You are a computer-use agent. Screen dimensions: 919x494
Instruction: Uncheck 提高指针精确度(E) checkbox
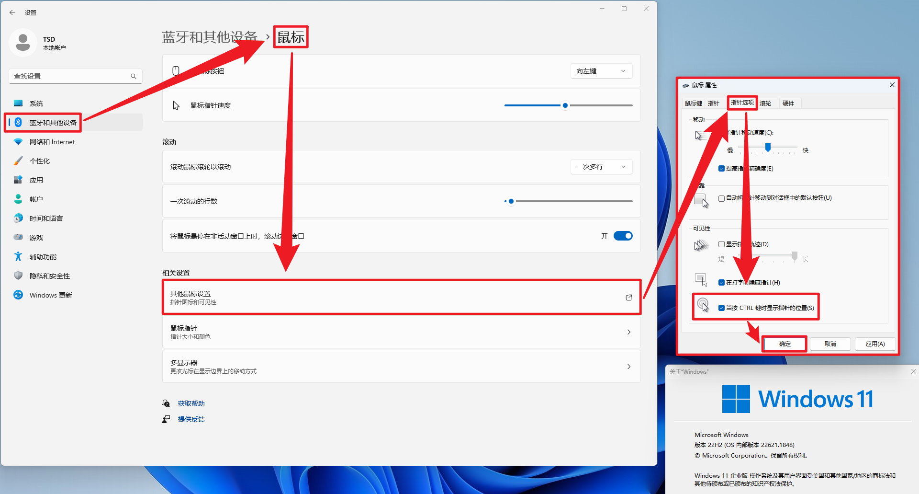pyautogui.click(x=721, y=169)
